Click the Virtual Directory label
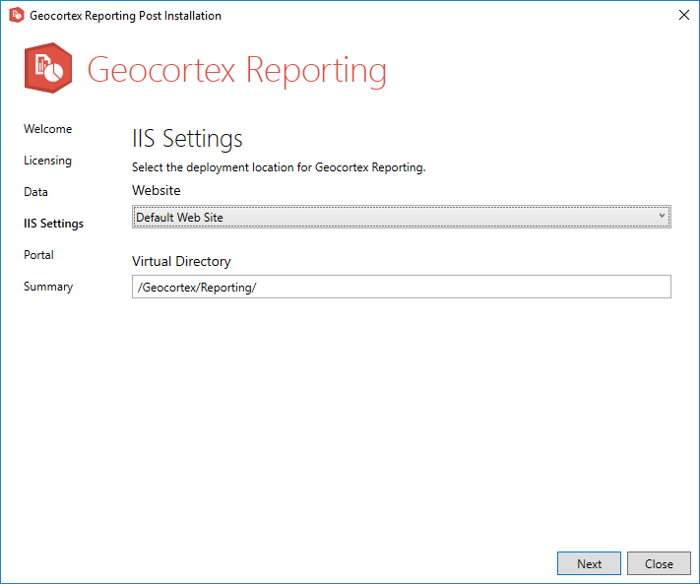The height and width of the screenshot is (584, 700). coord(181,261)
